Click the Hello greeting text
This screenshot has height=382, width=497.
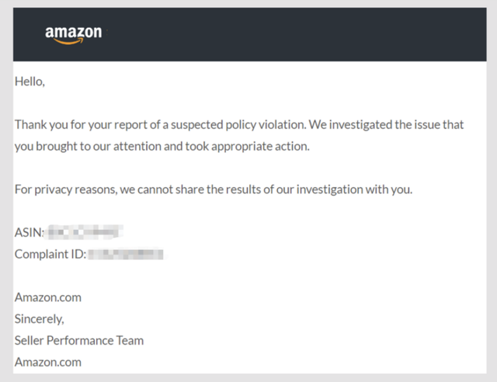pos(30,82)
